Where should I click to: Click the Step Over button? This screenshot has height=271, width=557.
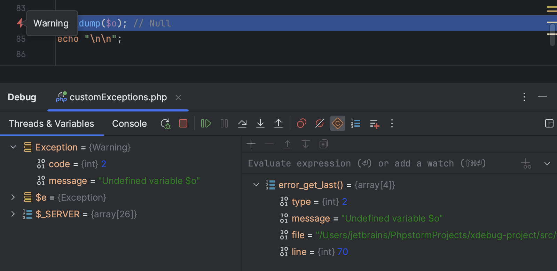242,124
